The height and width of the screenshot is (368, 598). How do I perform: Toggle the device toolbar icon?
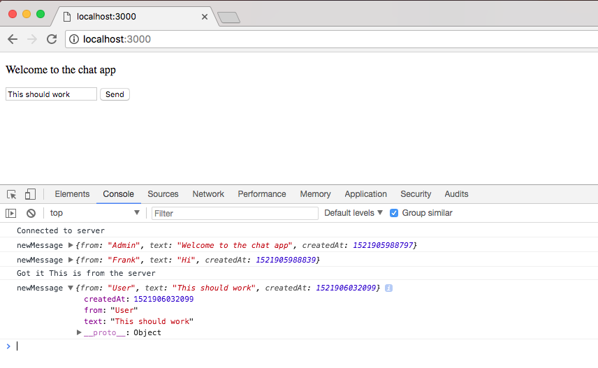[30, 194]
